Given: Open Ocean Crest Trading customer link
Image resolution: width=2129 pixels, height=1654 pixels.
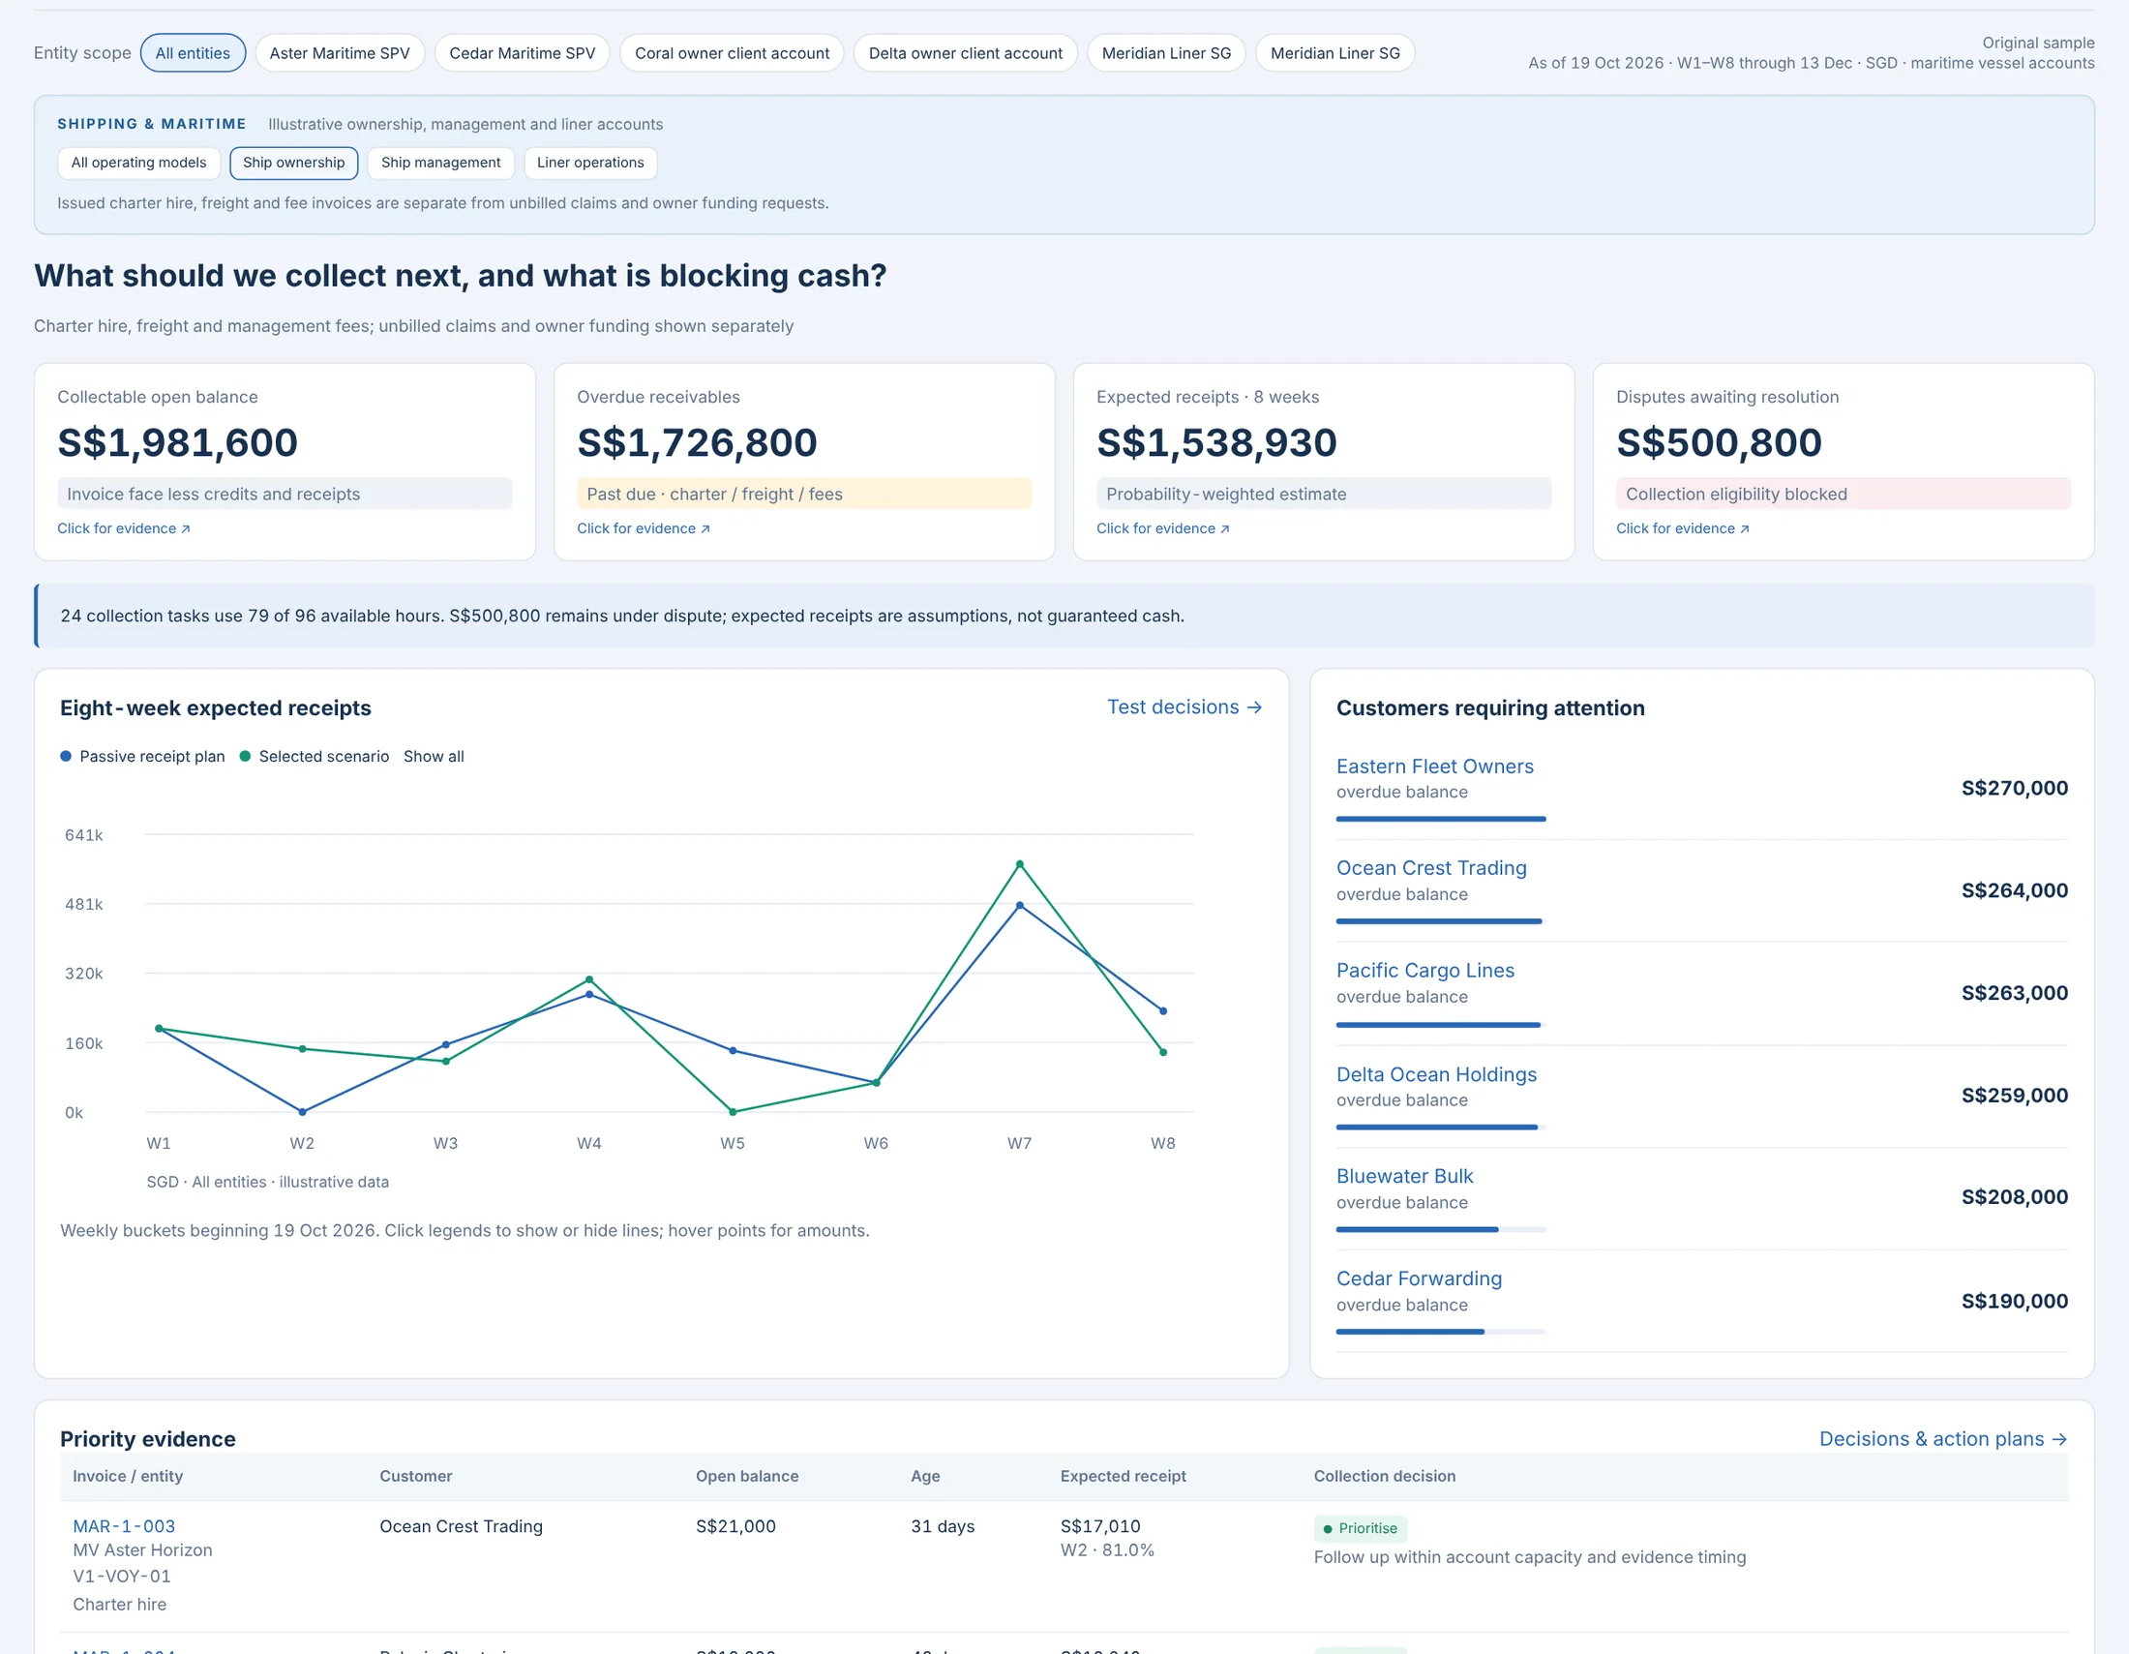Looking at the screenshot, I should (1431, 867).
